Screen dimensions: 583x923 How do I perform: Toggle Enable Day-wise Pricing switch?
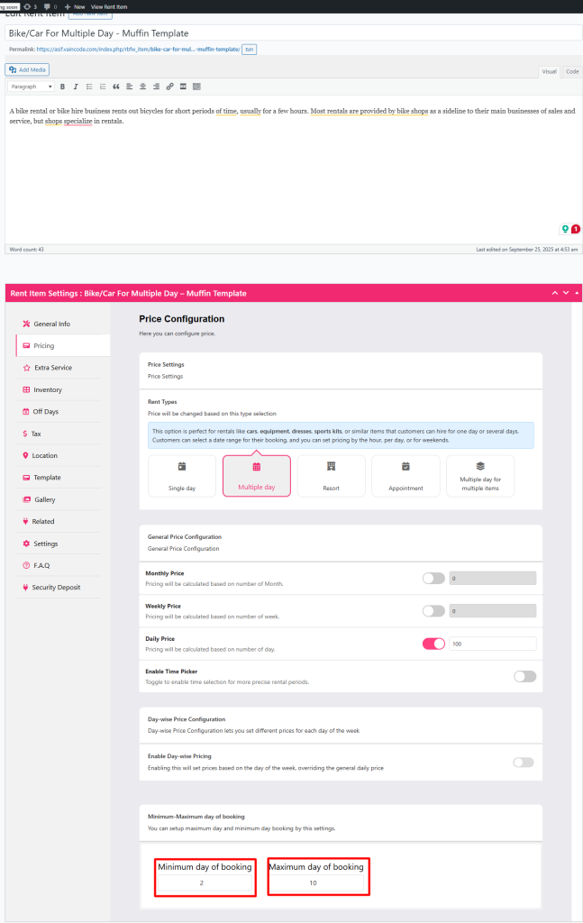(523, 762)
